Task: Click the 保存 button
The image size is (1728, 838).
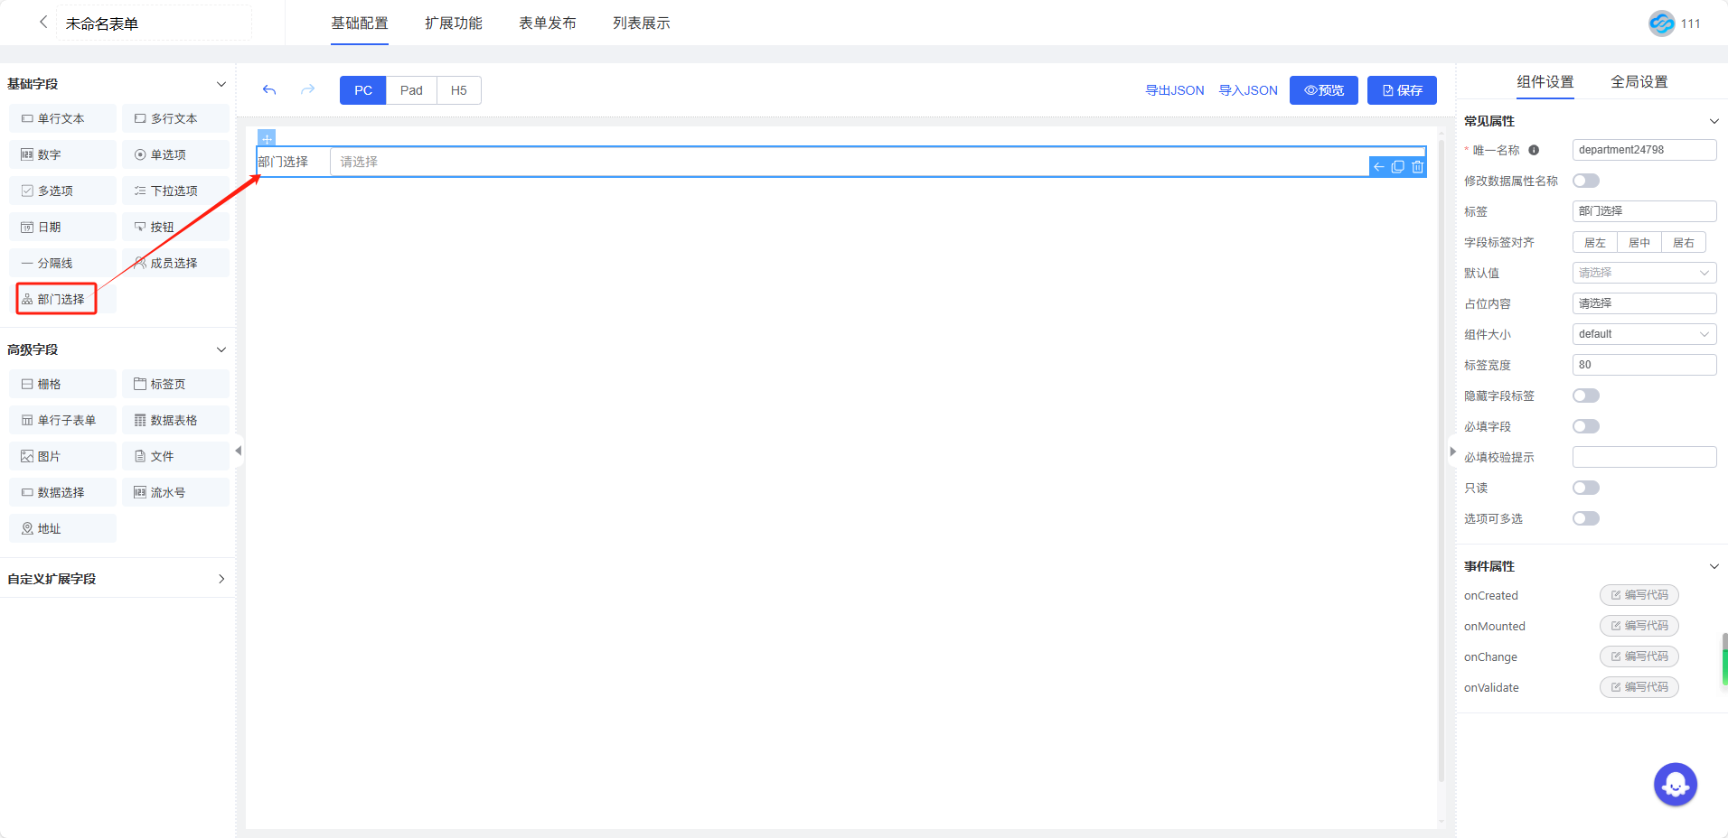Action: 1401,90
